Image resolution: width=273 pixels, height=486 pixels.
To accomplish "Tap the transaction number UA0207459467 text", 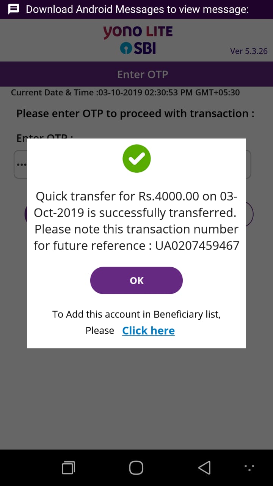I will [197, 245].
